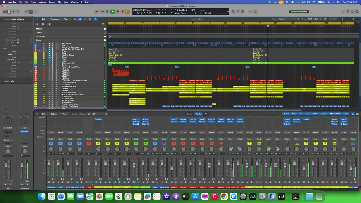Click the Record button in the transport
Screen dimensions: 361x203
tap(118, 12)
